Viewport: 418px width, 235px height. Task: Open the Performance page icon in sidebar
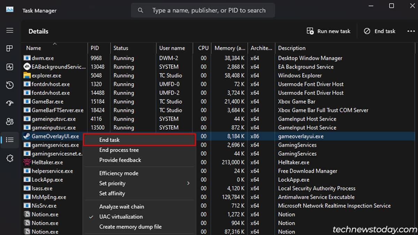(10, 67)
